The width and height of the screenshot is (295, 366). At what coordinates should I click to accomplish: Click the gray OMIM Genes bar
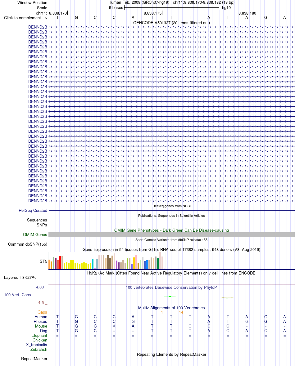coord(171,234)
